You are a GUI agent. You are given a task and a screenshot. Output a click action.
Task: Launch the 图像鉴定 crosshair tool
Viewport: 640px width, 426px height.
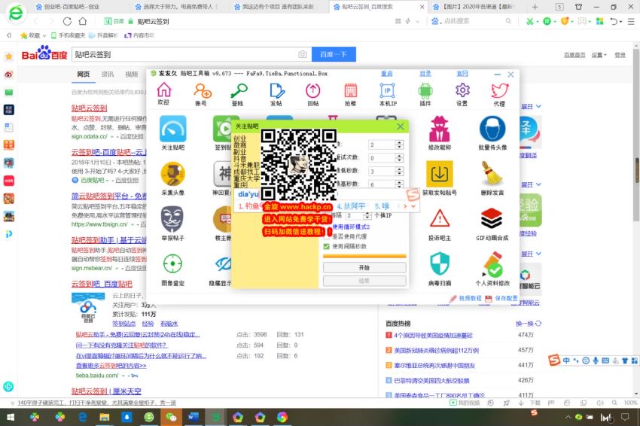(172, 268)
